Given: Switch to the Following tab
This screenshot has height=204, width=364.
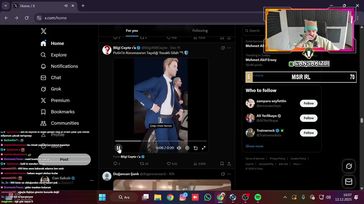Looking at the screenshot, I should click(x=200, y=31).
